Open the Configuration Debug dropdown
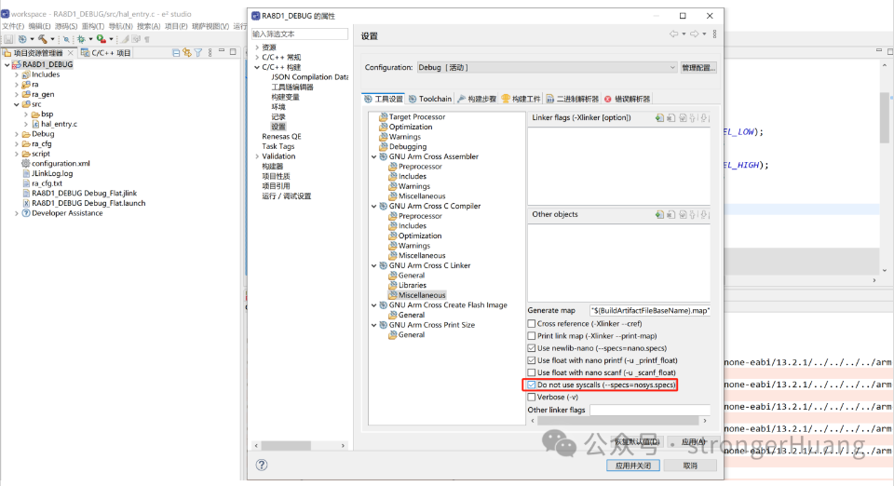The height and width of the screenshot is (486, 894). coord(548,67)
